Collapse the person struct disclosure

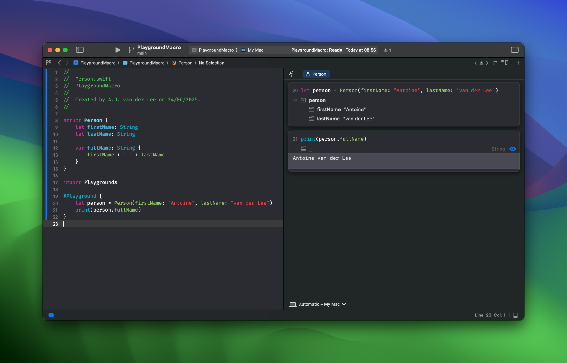click(x=295, y=100)
